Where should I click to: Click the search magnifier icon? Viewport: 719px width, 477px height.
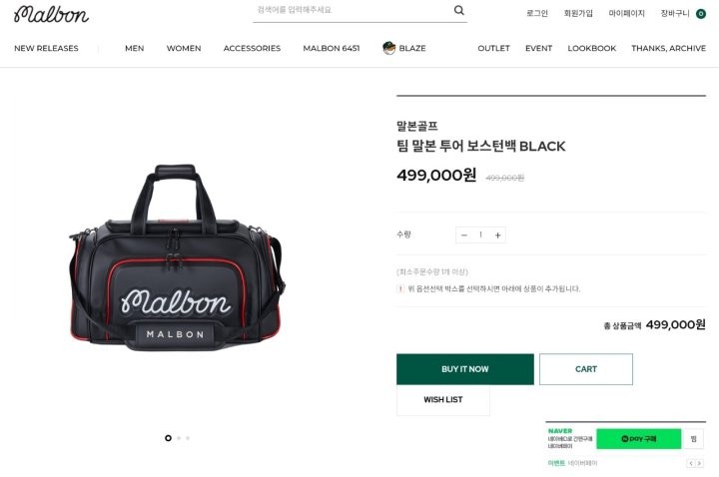pyautogui.click(x=458, y=10)
